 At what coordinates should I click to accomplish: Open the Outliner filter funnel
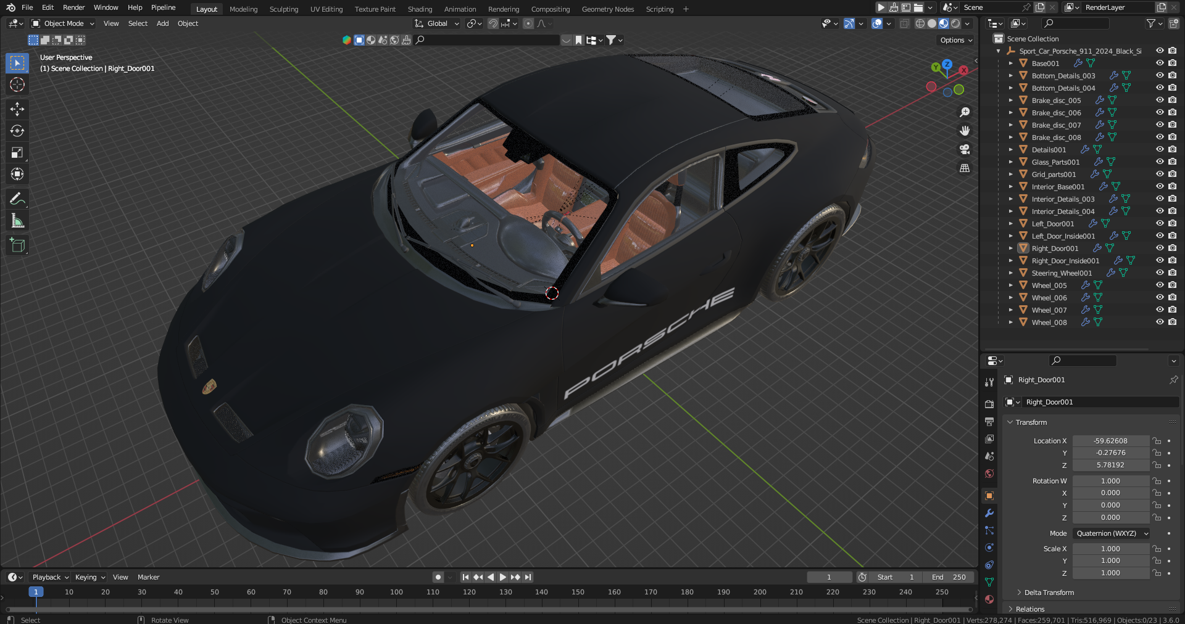point(1154,23)
